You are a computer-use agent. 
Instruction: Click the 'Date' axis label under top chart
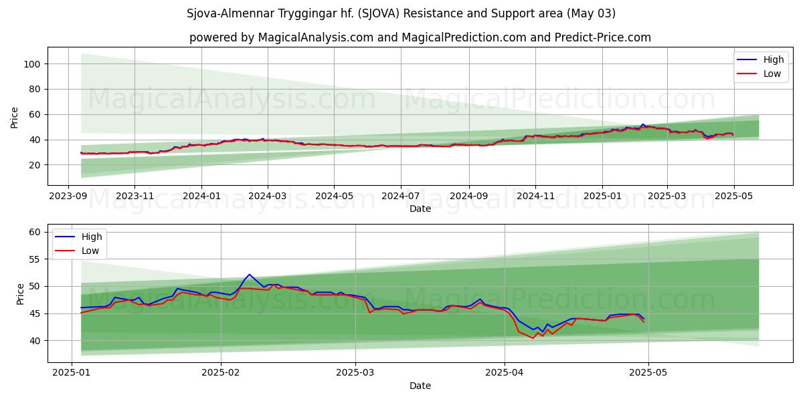point(420,209)
